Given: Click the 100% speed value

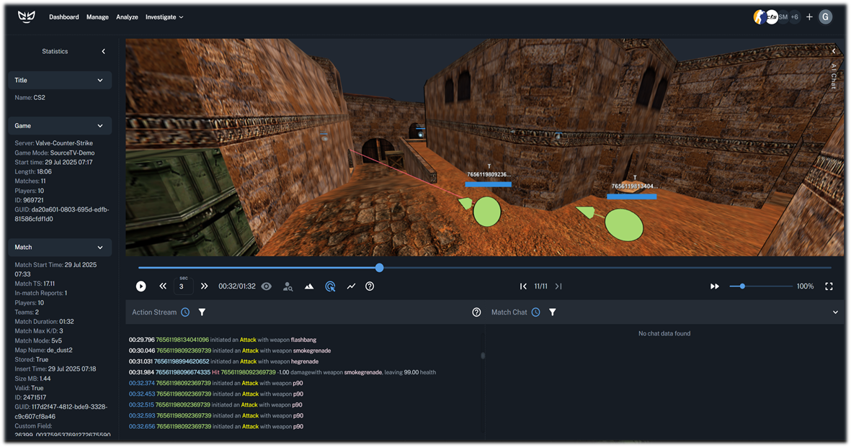Looking at the screenshot, I should pos(805,286).
